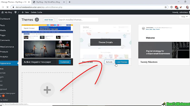Open the Chrome profile avatar

click(x=187, y=7)
